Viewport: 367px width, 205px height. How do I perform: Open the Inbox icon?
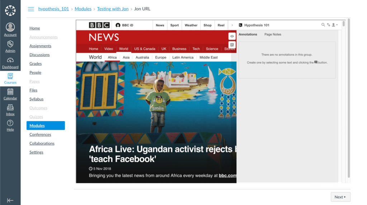tap(10, 107)
